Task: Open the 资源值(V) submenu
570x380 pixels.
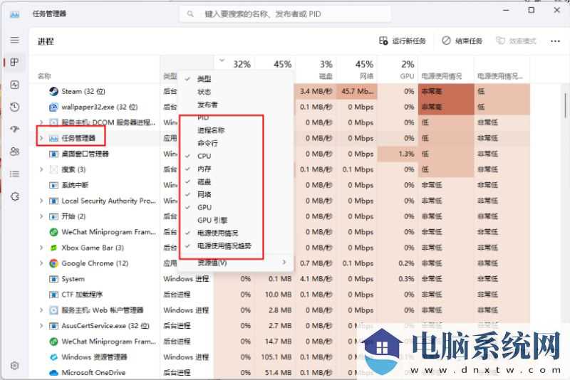Action: (x=235, y=263)
